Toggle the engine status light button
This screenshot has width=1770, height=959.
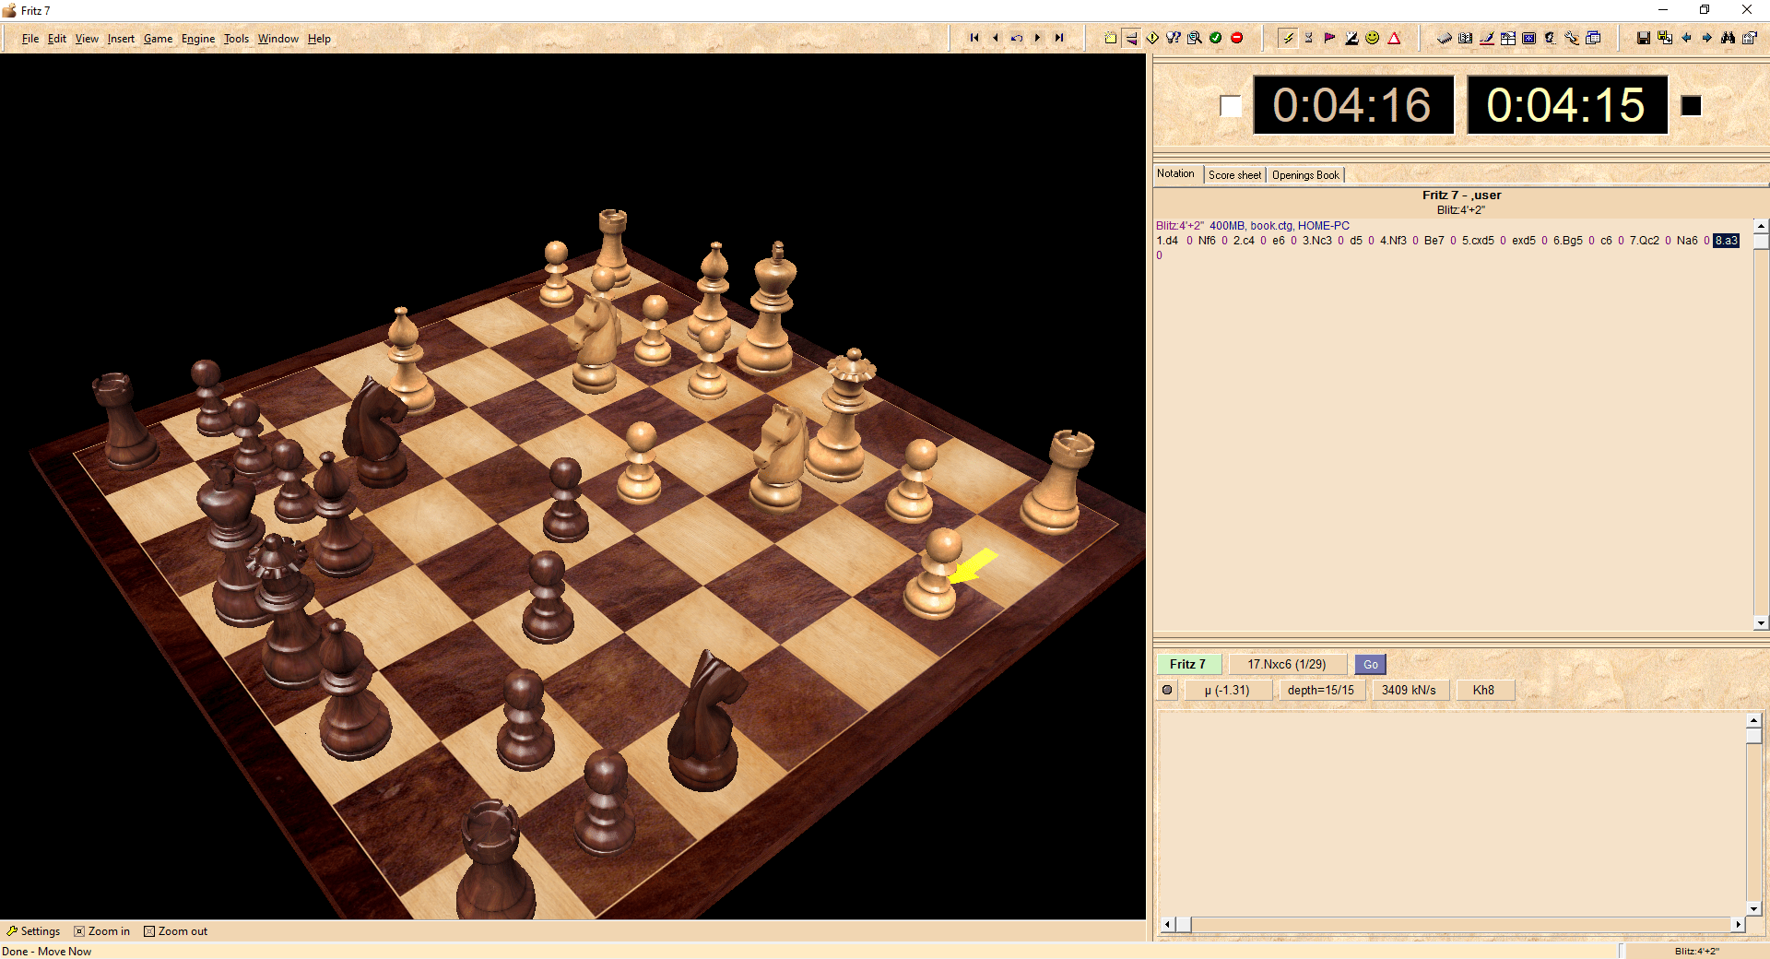pos(1167,690)
